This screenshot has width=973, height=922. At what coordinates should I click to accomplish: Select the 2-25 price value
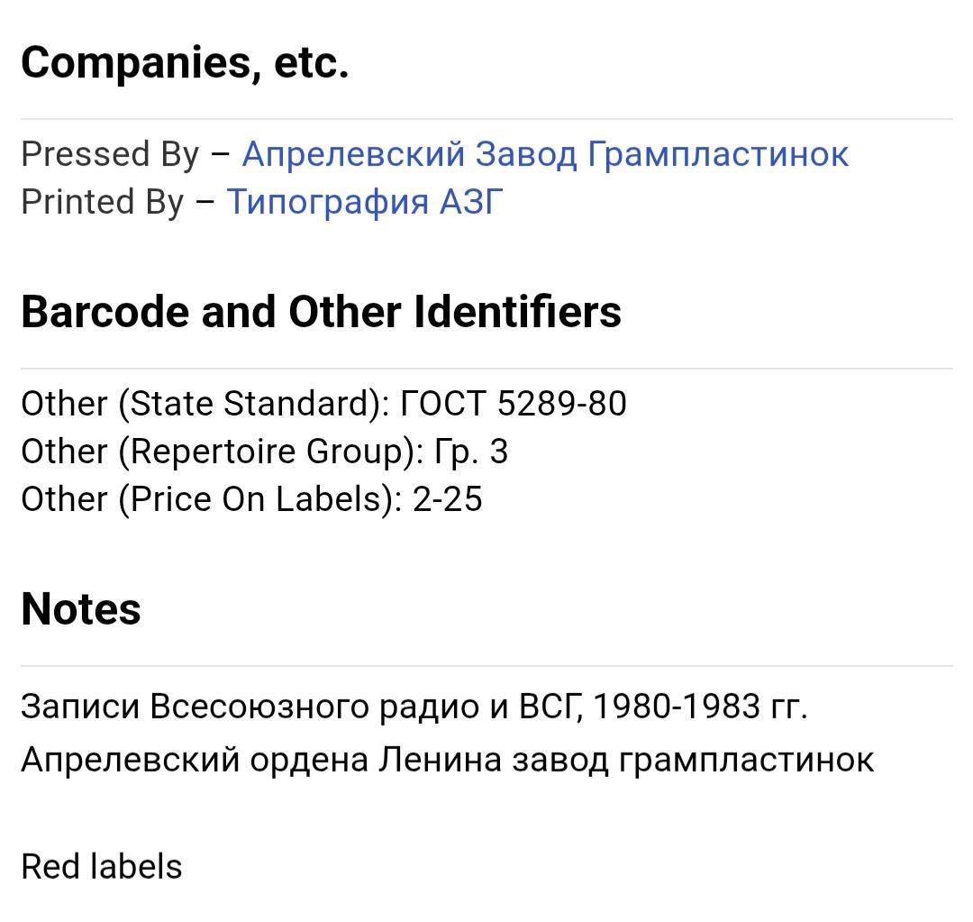[448, 499]
